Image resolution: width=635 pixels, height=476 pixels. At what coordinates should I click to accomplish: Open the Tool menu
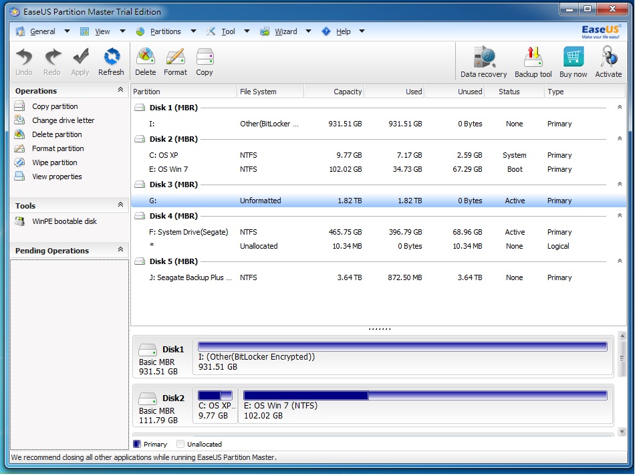[228, 31]
